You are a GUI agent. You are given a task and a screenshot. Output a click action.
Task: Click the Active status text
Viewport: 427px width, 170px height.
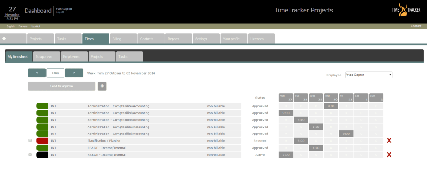click(x=260, y=155)
